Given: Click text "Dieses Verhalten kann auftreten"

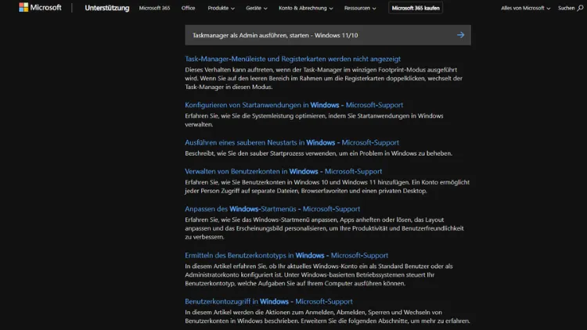Looking at the screenshot, I should (x=229, y=70).
